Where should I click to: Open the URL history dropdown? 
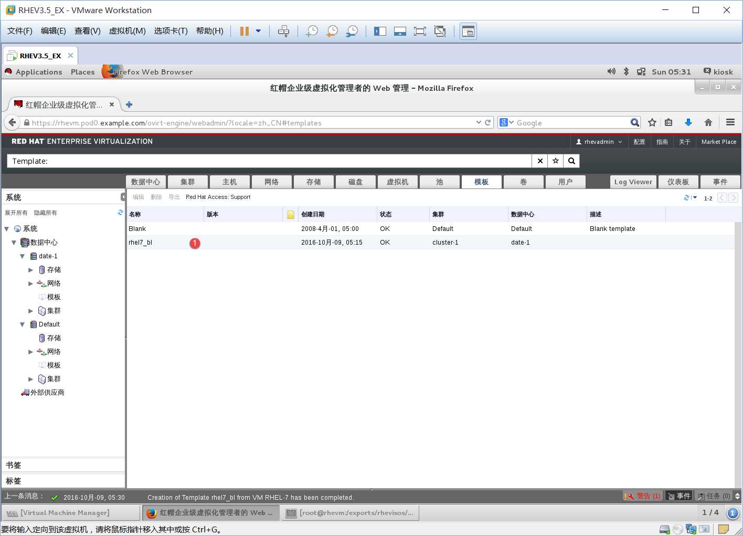pyautogui.click(x=479, y=122)
